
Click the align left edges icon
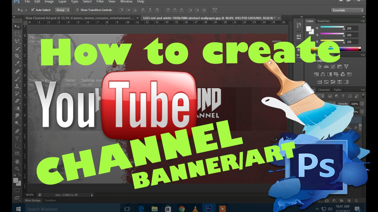(x=144, y=10)
